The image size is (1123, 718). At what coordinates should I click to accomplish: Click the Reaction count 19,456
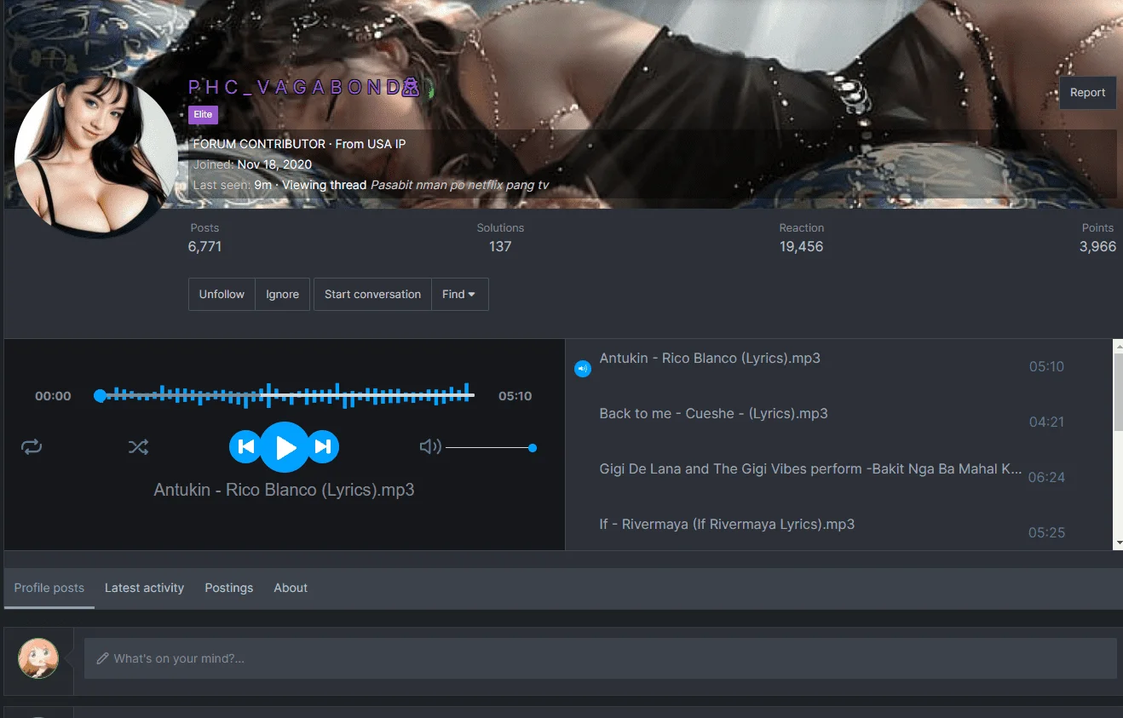click(x=801, y=247)
